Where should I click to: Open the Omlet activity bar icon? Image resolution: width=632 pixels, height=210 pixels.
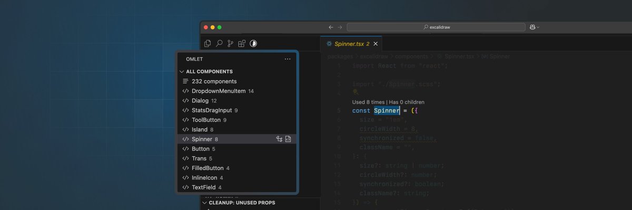click(253, 44)
